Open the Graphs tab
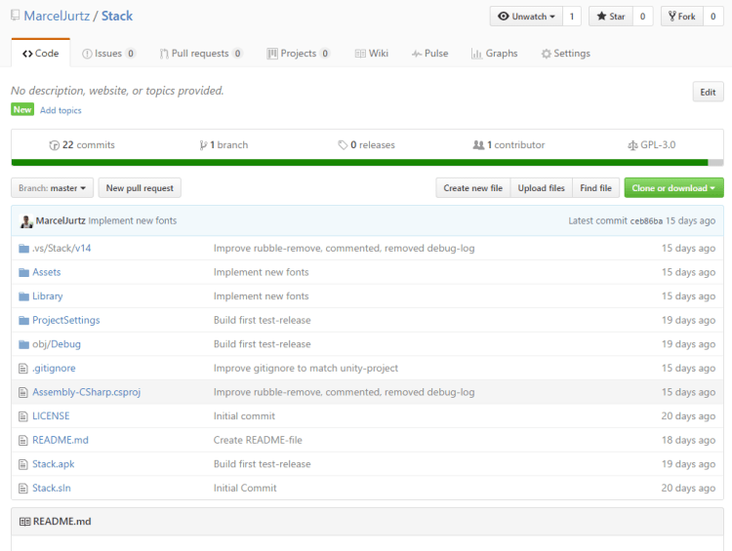Screen dimensions: 732x551 (495, 54)
